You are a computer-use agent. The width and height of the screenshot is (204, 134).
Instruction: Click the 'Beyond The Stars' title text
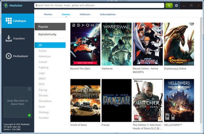click(80, 69)
